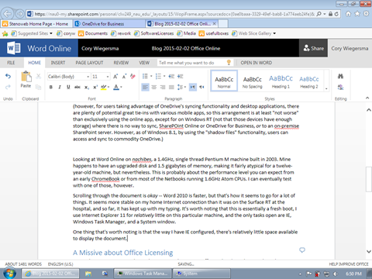Grow font size icon
372x279 pixels.
coord(115,76)
